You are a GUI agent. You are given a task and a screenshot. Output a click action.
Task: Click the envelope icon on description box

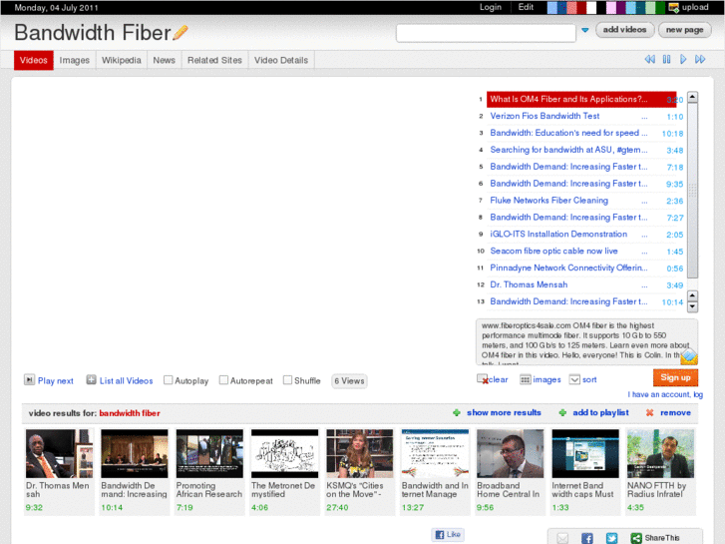(689, 356)
